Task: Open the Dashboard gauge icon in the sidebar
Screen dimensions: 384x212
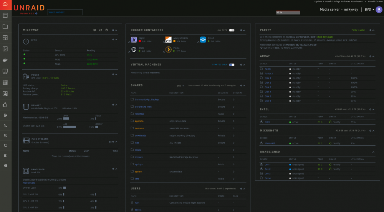Action: pos(5,4)
